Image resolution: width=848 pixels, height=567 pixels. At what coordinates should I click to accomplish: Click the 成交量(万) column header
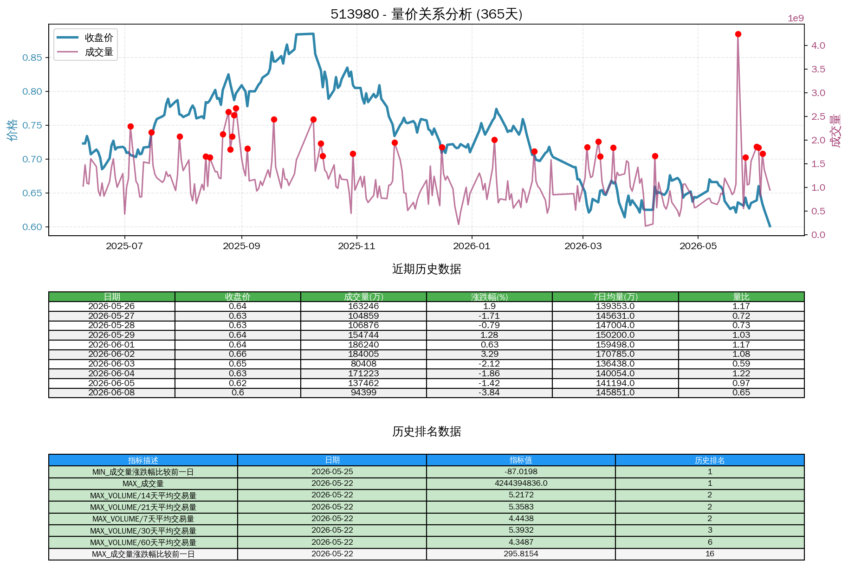(363, 296)
